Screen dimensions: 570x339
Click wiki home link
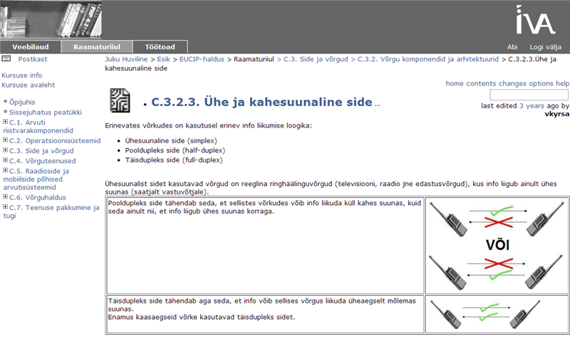click(x=455, y=83)
